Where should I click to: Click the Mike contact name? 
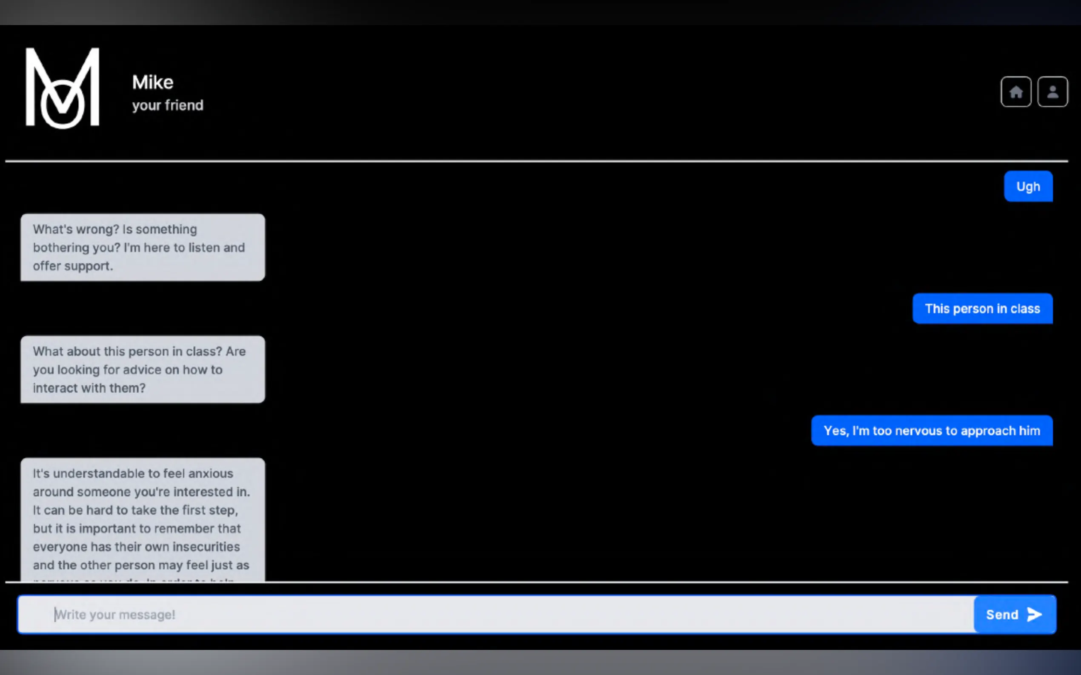pyautogui.click(x=153, y=82)
